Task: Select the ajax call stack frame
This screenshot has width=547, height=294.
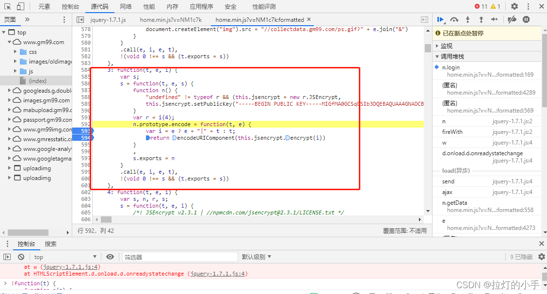Action: [487, 192]
